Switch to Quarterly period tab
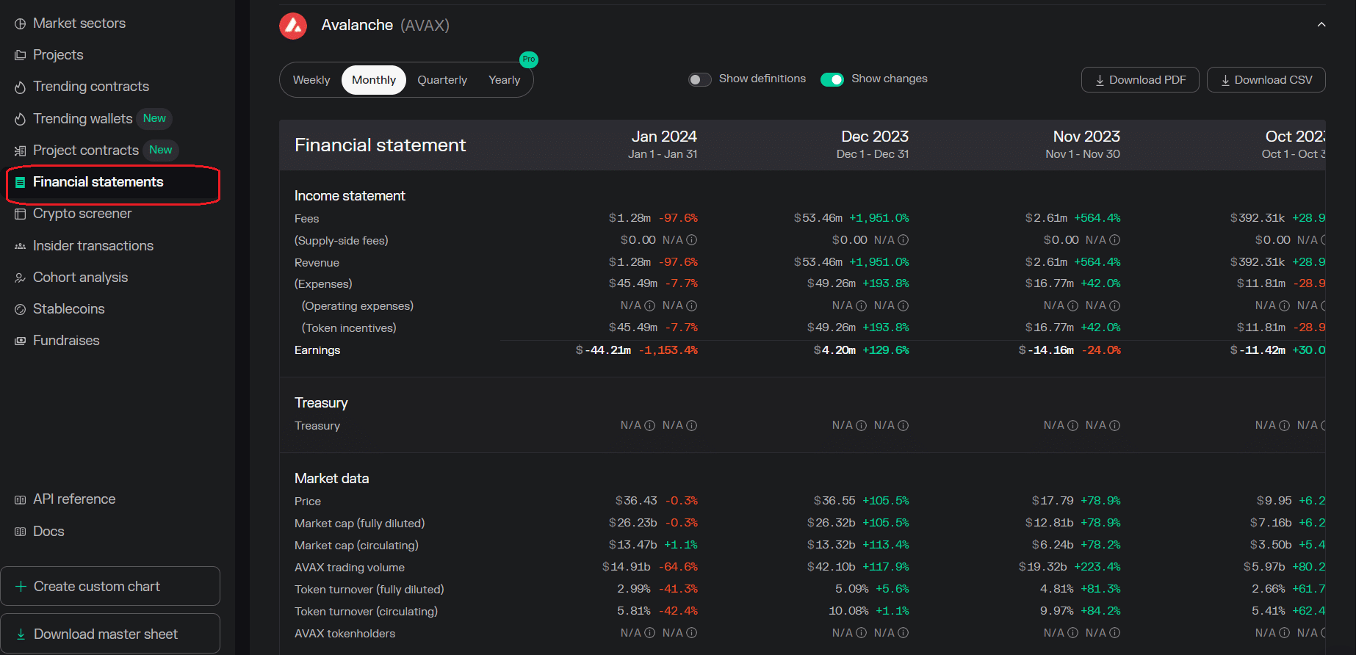Viewport: 1356px width, 655px height. coord(442,80)
